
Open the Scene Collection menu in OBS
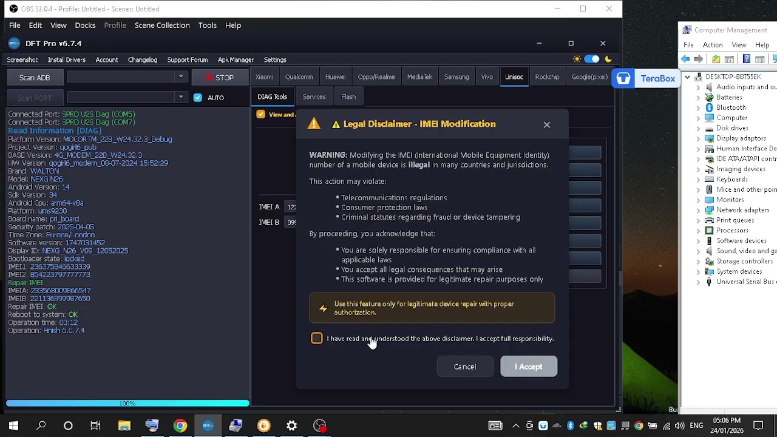[x=162, y=25]
